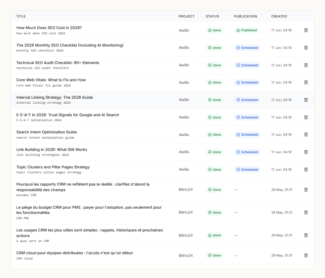Click keyword 'données CRM'
325x278 pixels.
coord(26,195)
